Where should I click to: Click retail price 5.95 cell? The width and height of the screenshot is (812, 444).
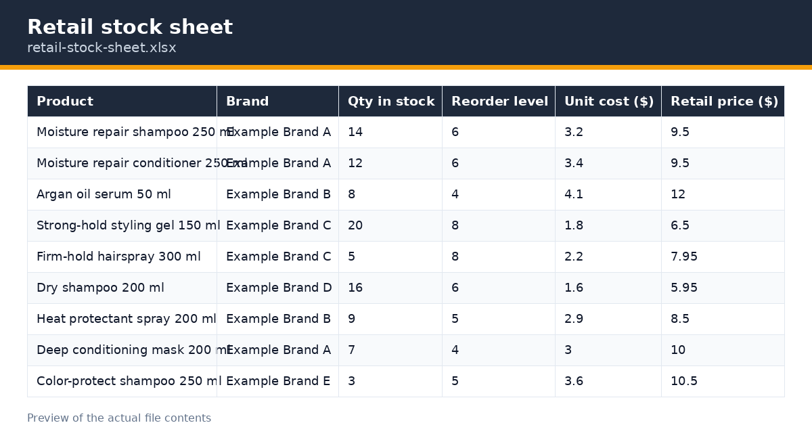[723, 288]
